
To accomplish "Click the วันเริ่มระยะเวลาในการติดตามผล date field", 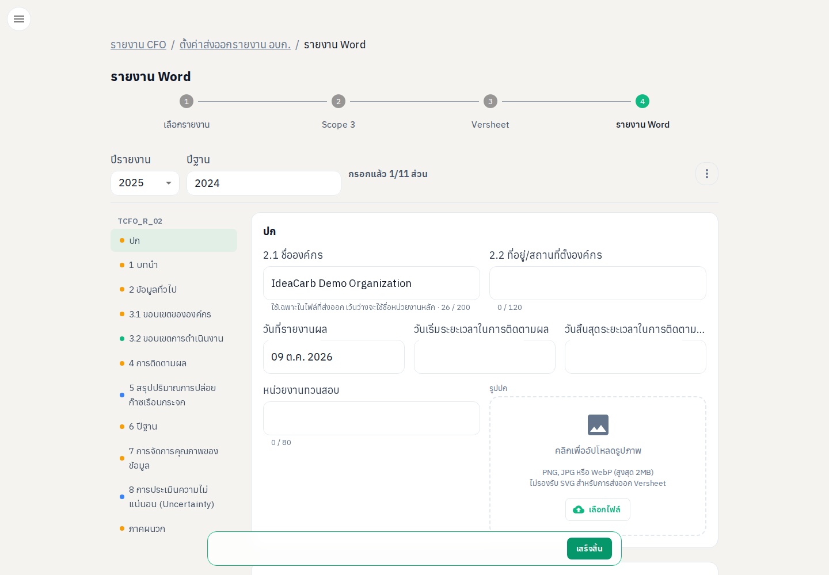I will [485, 356].
